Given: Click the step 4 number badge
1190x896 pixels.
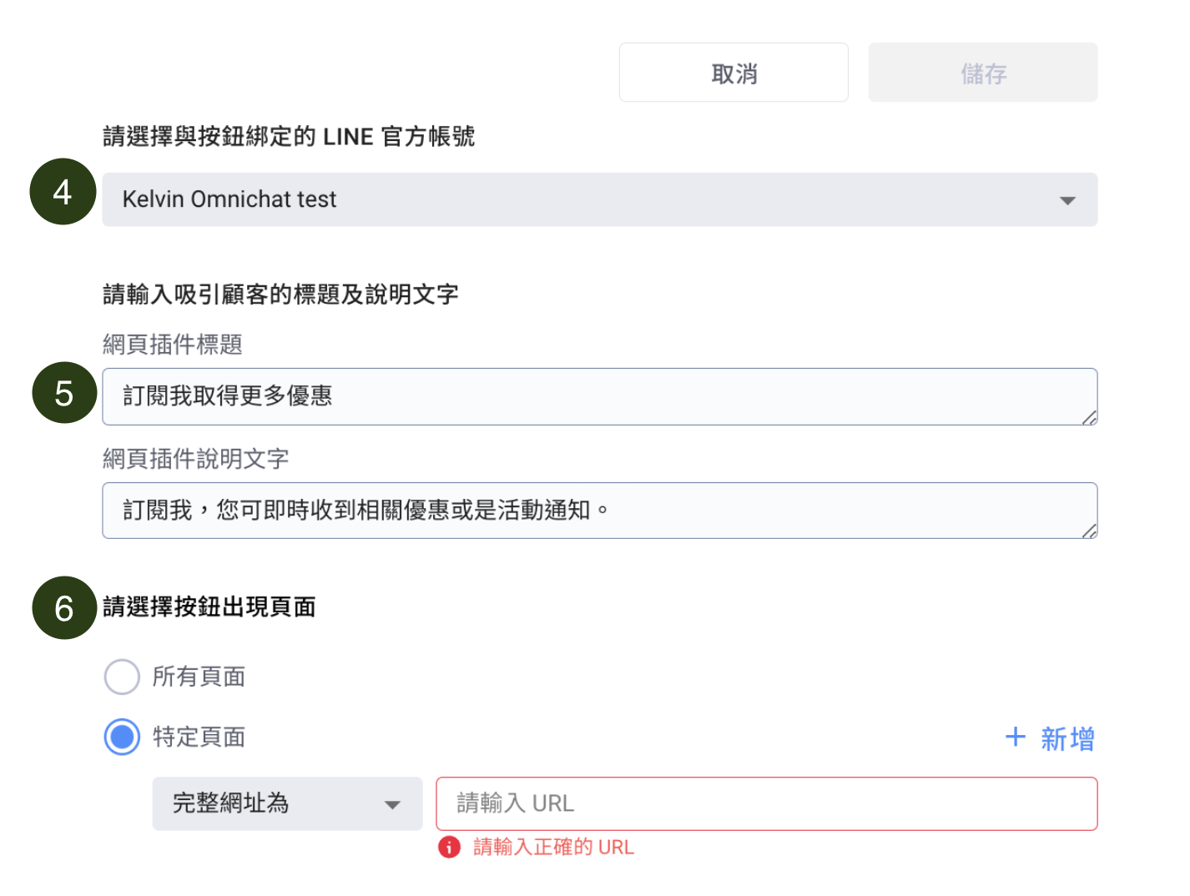Looking at the screenshot, I should pos(63,192).
